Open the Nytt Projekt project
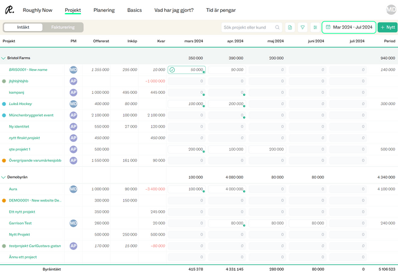This screenshot has width=398, height=273. pyautogui.click(x=19, y=234)
